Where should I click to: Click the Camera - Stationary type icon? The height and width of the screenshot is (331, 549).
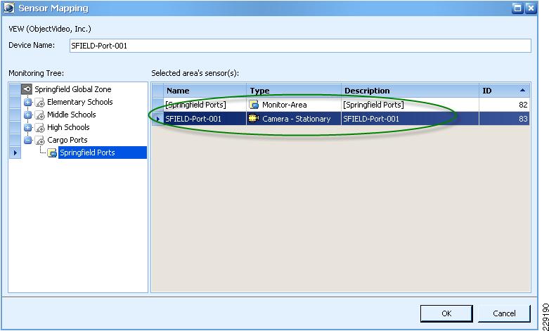[254, 119]
